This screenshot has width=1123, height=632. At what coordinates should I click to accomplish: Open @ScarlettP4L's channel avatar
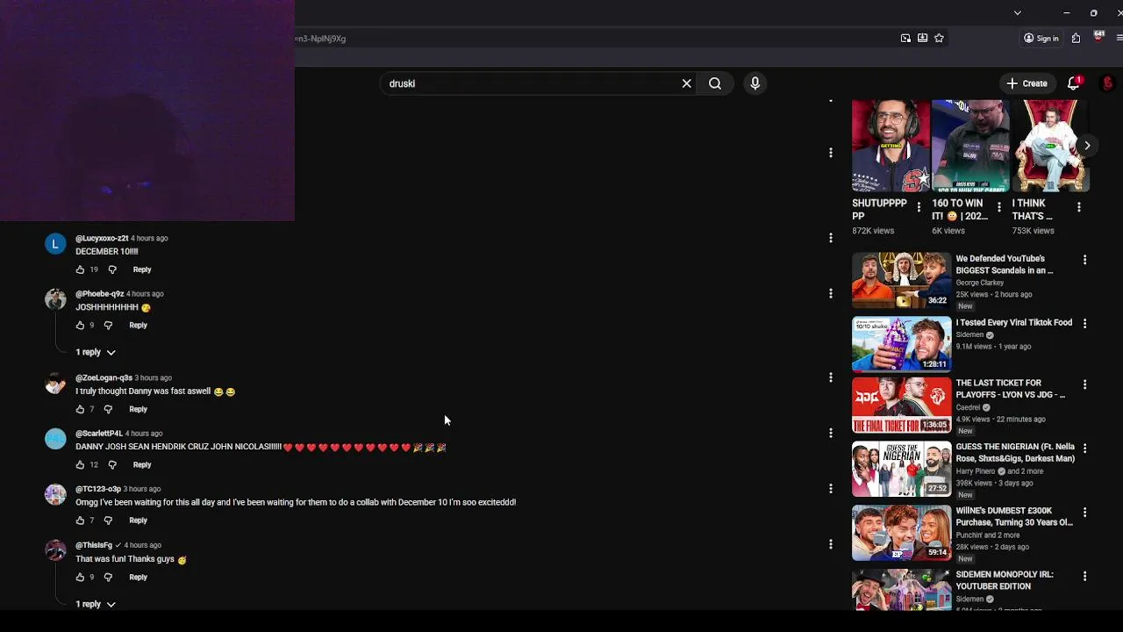click(55, 439)
